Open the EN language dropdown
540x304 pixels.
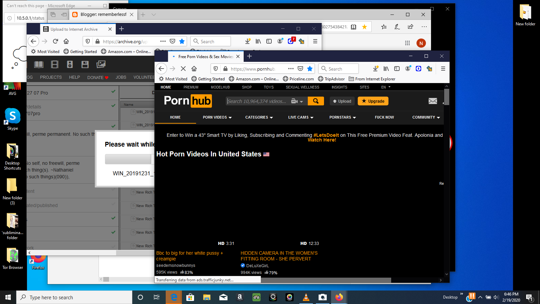(x=386, y=87)
